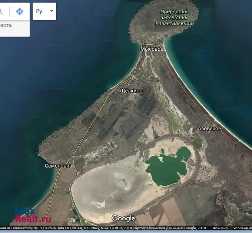The width and height of the screenshot is (252, 233).
Task: Click the Мысовое place label
Action: [x=152, y=49]
